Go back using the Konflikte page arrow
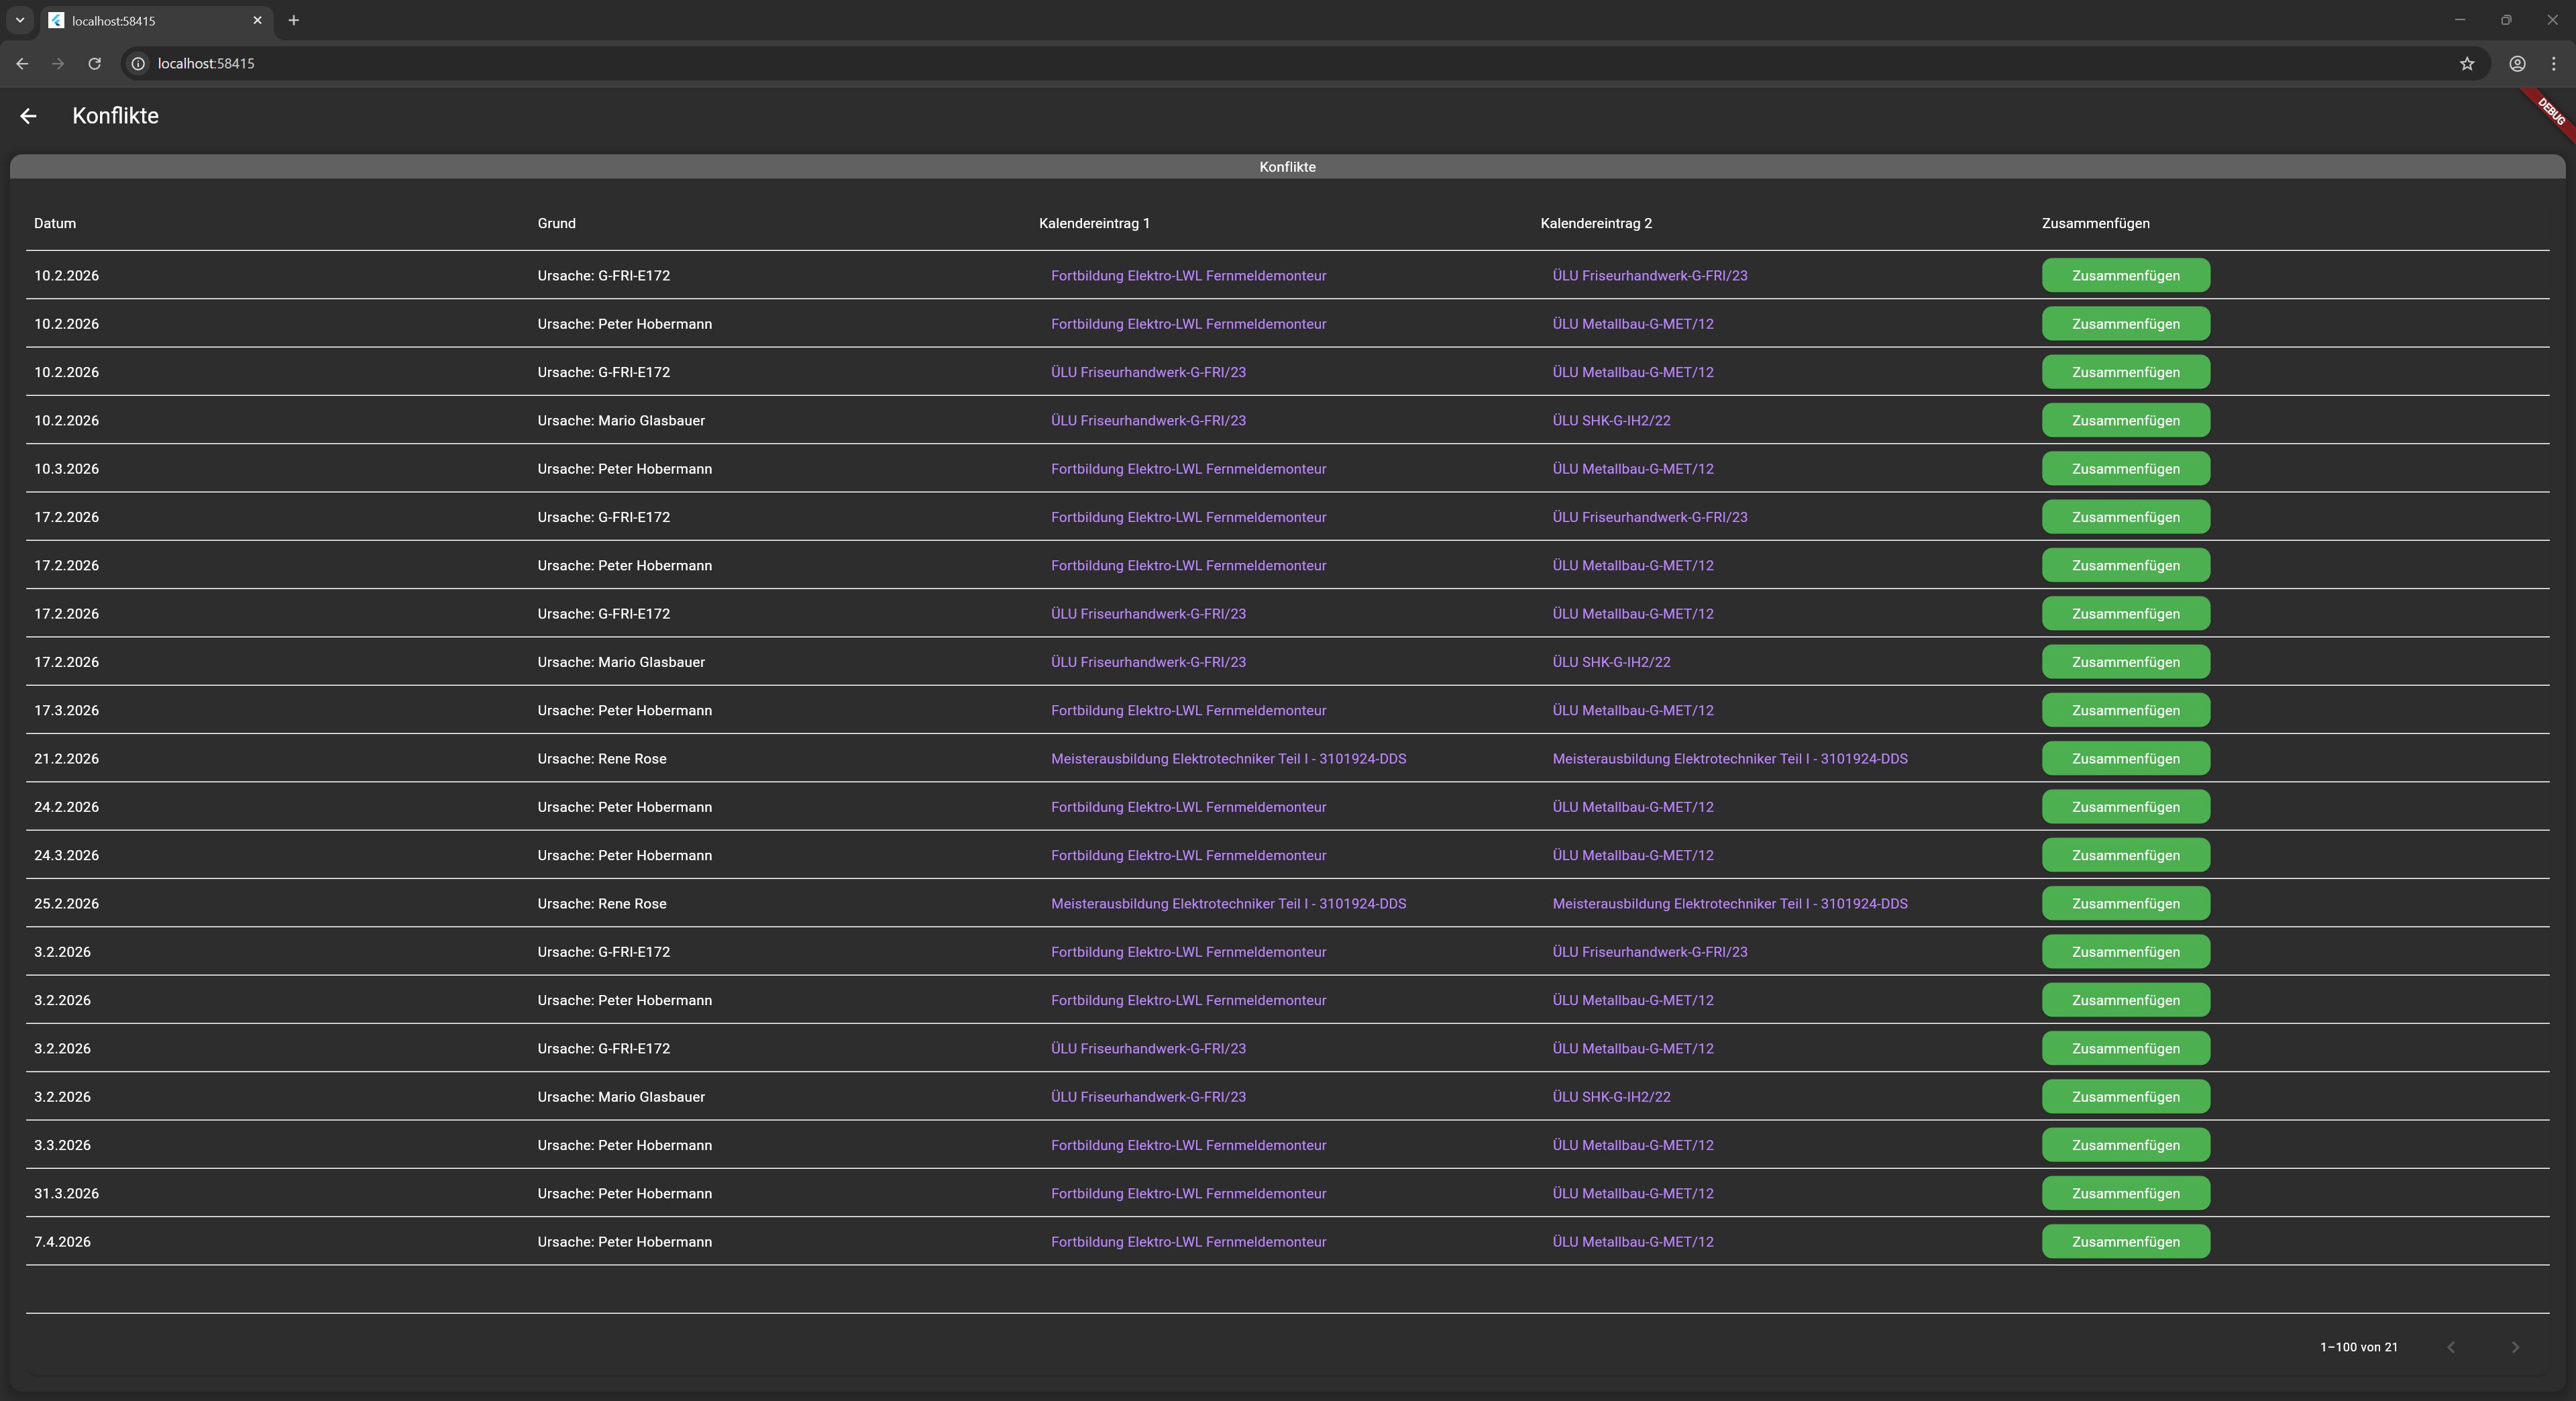The image size is (2576, 1401). coord(28,116)
